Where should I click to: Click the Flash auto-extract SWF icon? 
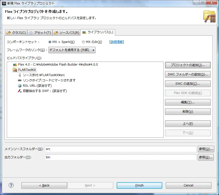pyautogui.click(x=20, y=91)
